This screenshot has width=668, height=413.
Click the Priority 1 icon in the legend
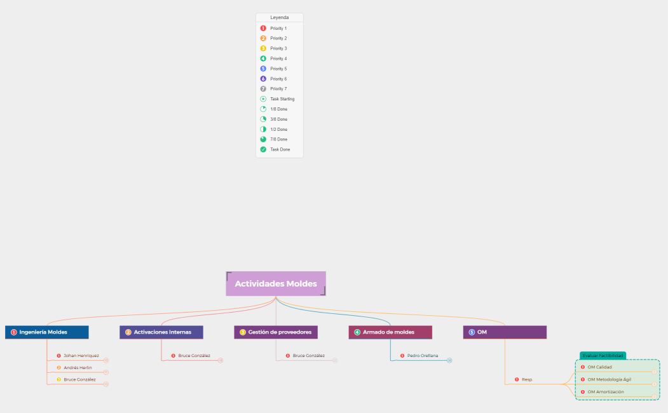coord(263,29)
